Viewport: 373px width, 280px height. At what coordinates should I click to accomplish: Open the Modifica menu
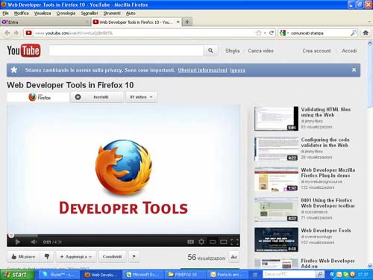22,13
